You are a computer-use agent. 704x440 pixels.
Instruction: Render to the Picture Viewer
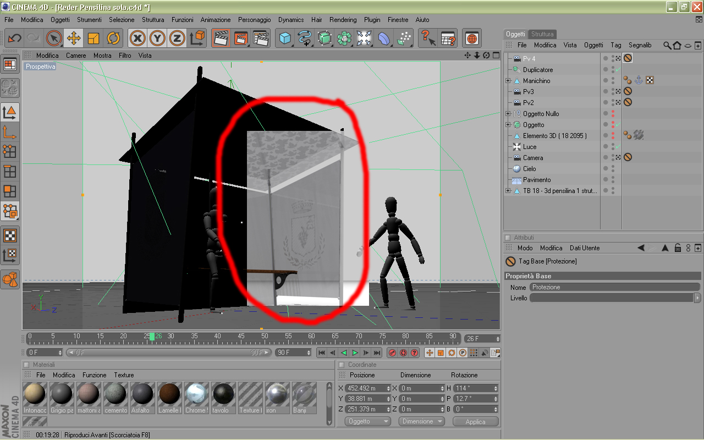[241, 38]
